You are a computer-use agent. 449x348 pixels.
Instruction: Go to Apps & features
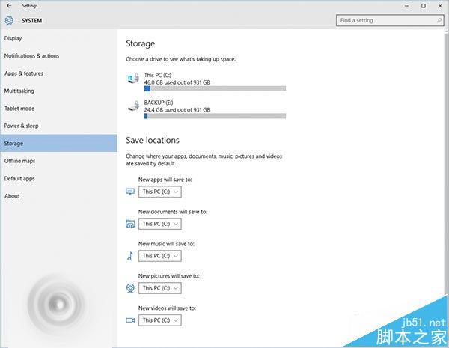58,73
